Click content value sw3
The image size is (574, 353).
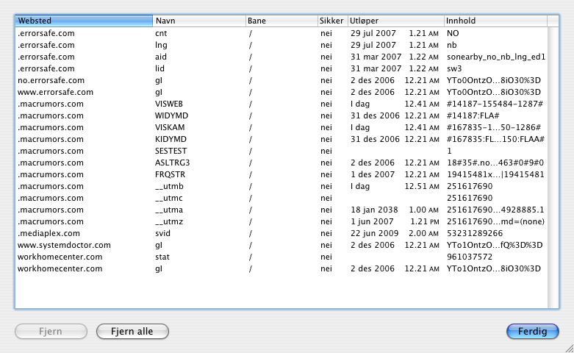454,68
